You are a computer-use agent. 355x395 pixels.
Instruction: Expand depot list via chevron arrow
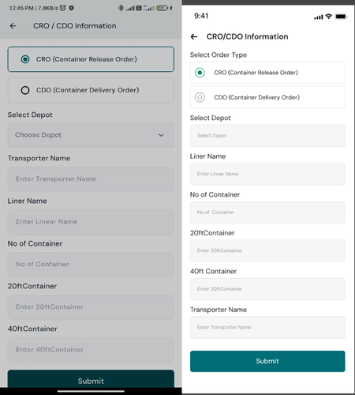161,135
